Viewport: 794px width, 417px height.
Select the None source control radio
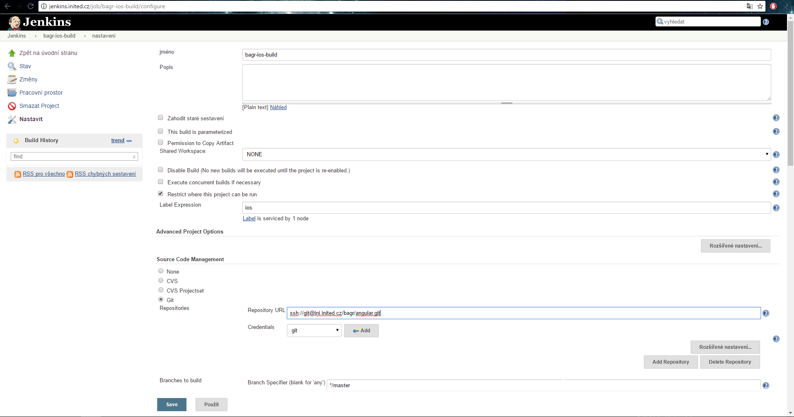[161, 271]
